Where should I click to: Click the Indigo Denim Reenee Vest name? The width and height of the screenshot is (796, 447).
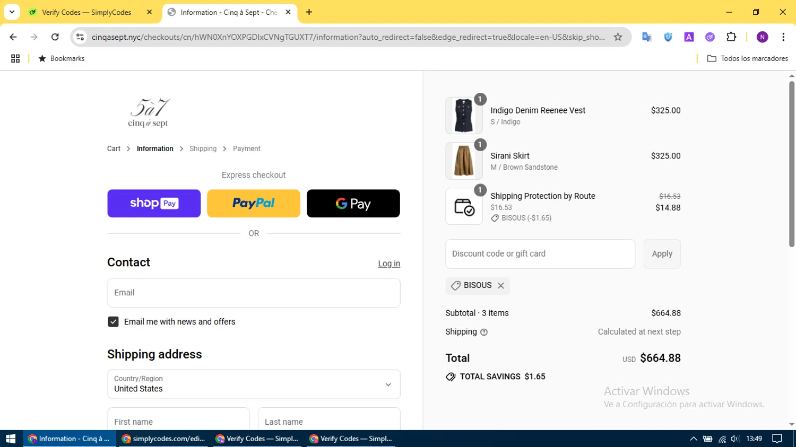click(x=538, y=110)
